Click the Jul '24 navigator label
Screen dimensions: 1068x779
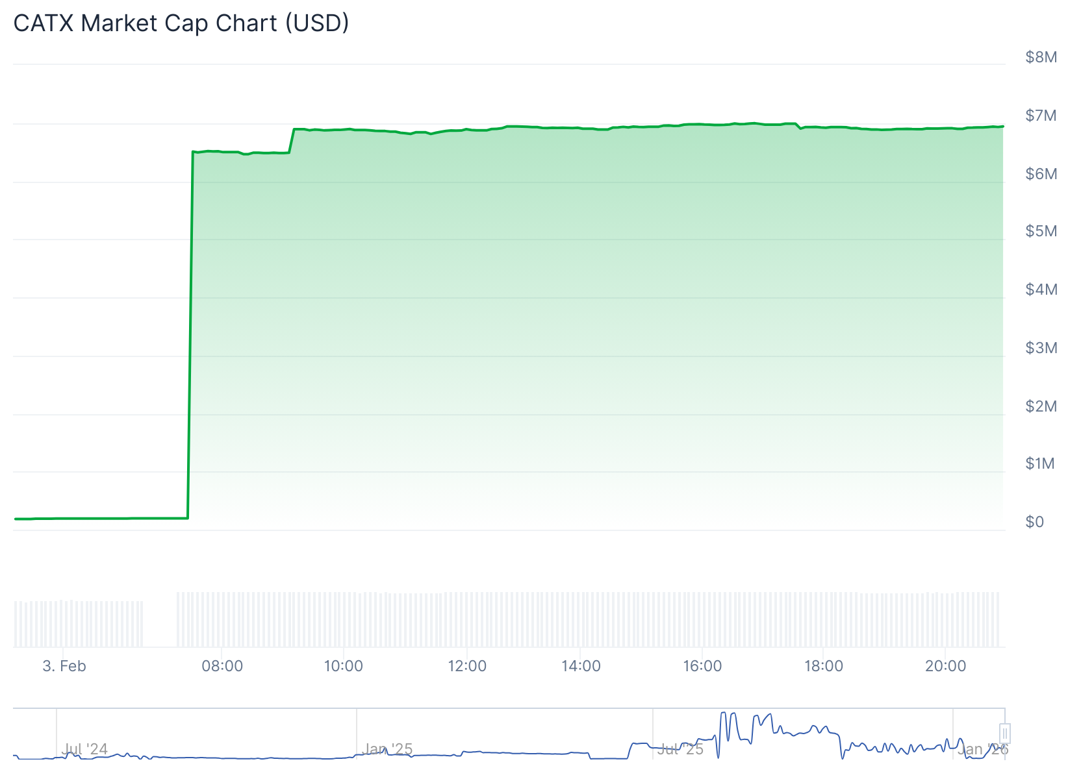(84, 749)
